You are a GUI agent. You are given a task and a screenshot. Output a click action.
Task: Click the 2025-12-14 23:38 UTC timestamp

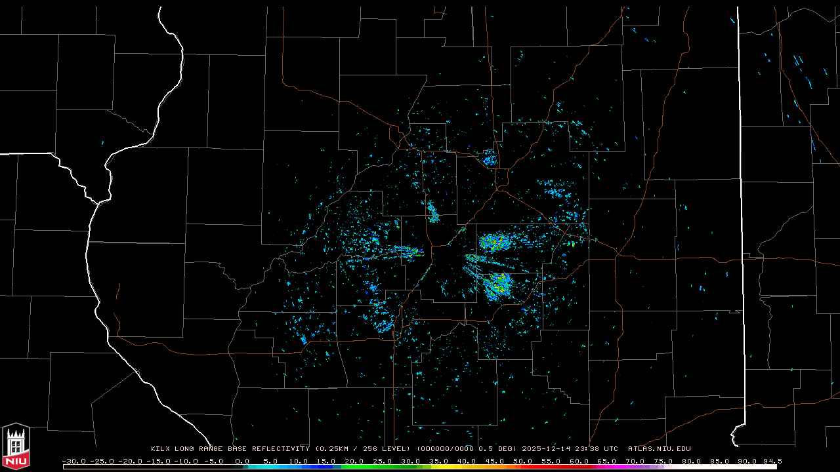[x=570, y=449]
